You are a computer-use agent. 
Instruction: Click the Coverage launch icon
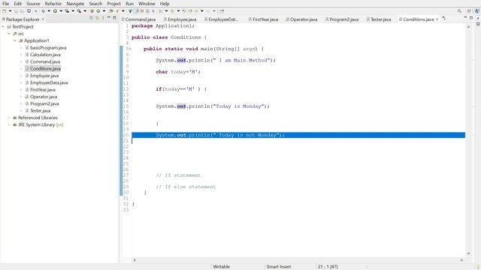(x=67, y=11)
